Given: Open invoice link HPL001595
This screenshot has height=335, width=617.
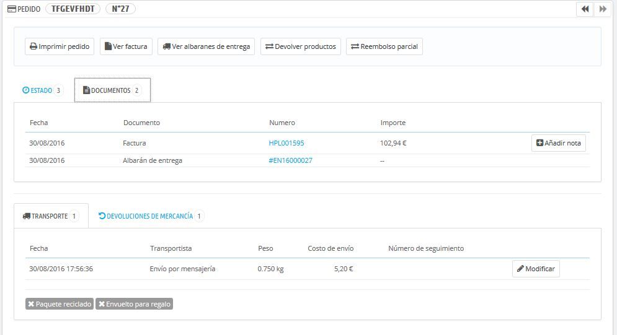Looking at the screenshot, I should pyautogui.click(x=286, y=143).
